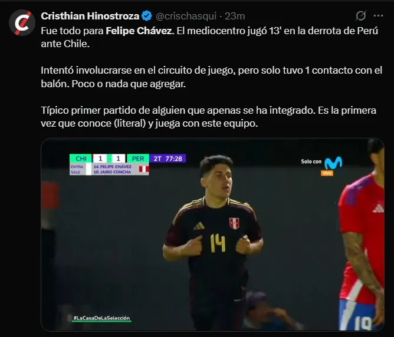
Task: Click the yellow number 14 on jersey
Action: click(218, 243)
